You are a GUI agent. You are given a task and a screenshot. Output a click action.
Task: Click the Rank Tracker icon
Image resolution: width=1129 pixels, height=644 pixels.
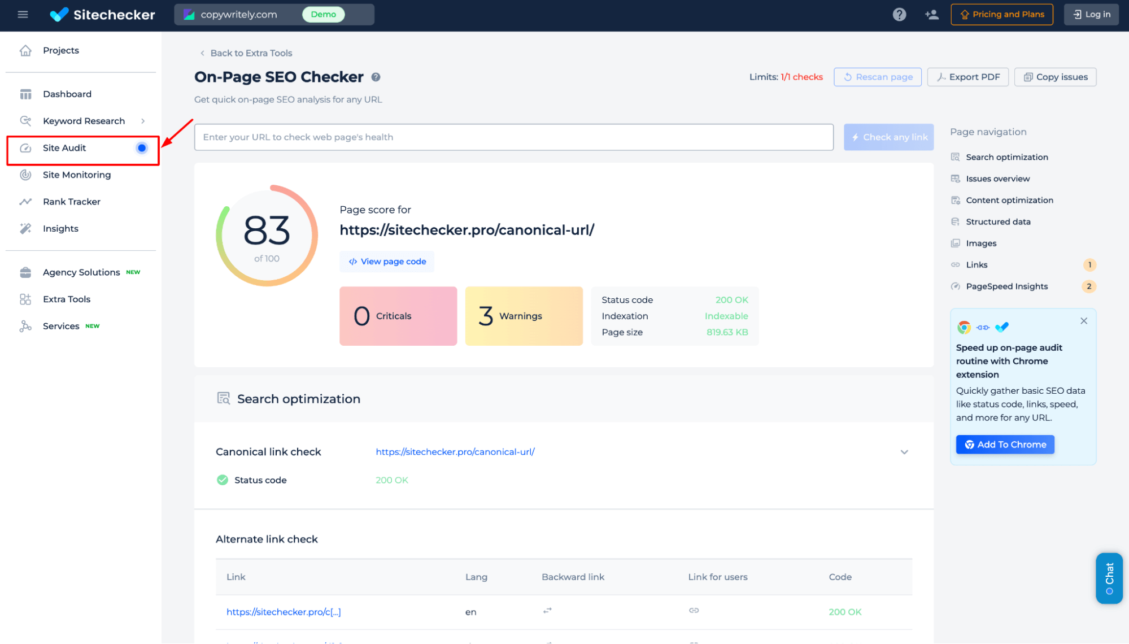[25, 201]
